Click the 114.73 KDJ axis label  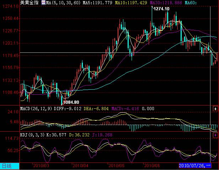point(12,138)
